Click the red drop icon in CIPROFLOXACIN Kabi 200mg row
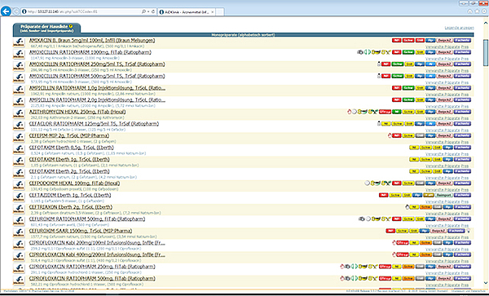 pos(394,243)
